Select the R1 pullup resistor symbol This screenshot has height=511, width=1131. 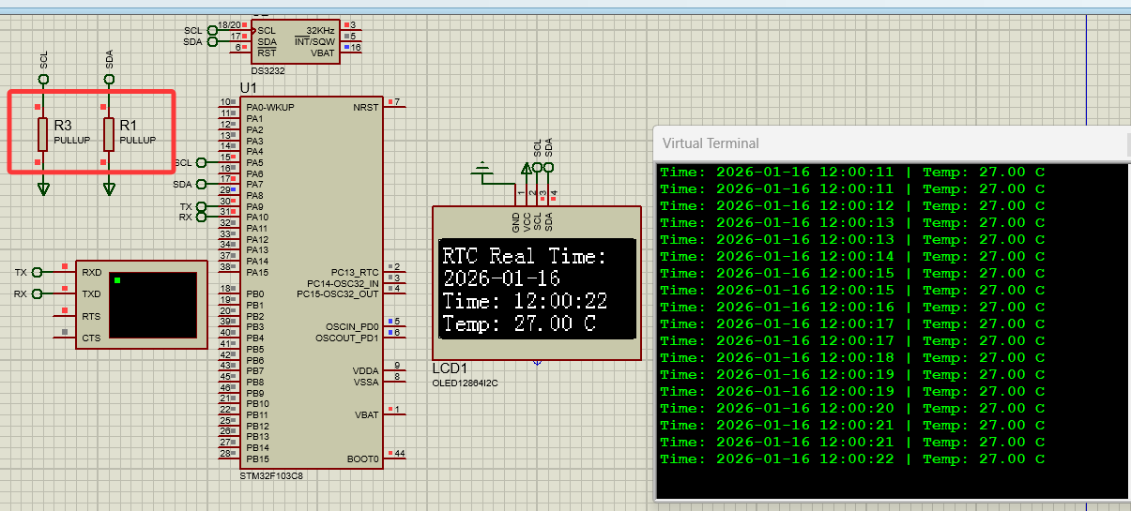(109, 134)
